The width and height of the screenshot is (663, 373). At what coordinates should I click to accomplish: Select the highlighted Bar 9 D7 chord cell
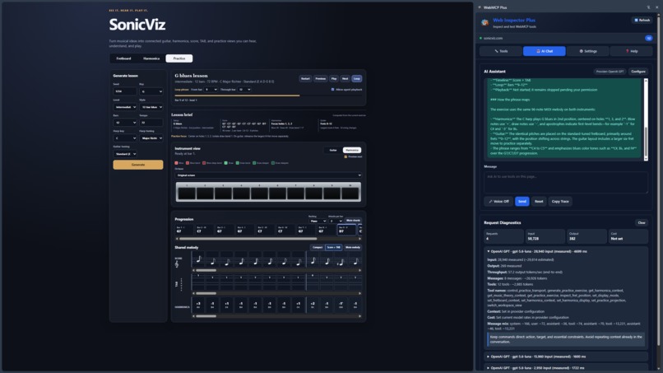(346, 230)
